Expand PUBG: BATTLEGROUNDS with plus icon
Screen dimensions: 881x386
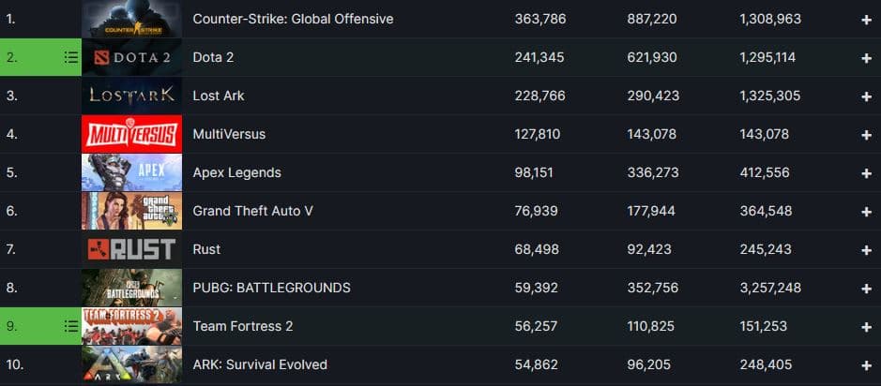coord(866,288)
